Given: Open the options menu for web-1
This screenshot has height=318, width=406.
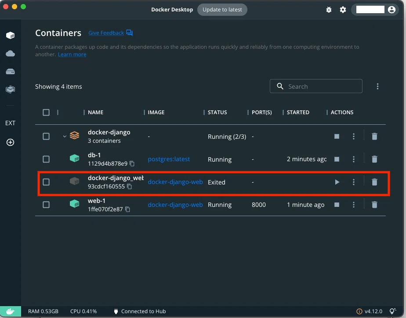Looking at the screenshot, I should [354, 204].
